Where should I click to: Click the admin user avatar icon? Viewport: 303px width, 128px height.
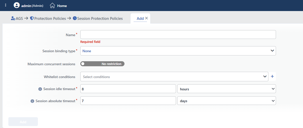[17, 5]
